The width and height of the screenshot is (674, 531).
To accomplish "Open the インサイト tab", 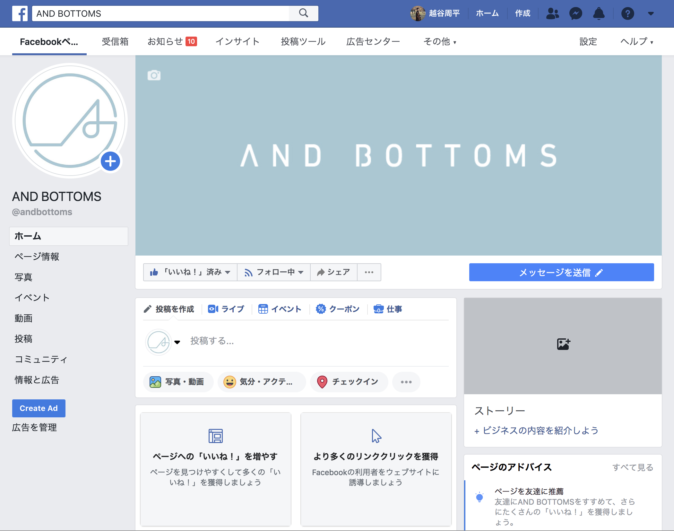I will [238, 41].
